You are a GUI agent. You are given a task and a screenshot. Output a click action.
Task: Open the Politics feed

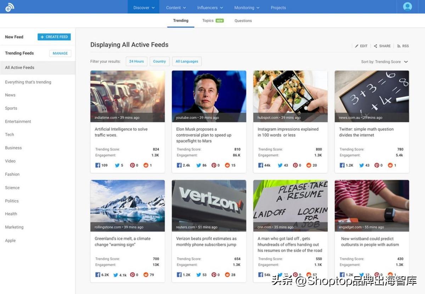12,201
